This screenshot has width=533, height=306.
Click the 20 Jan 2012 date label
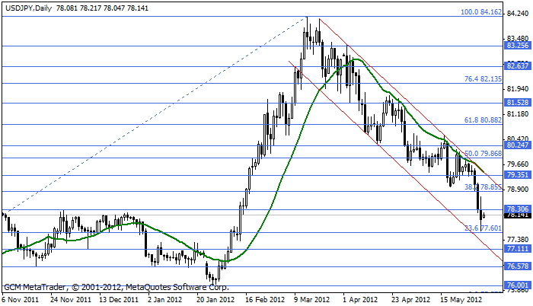[x=215, y=300]
